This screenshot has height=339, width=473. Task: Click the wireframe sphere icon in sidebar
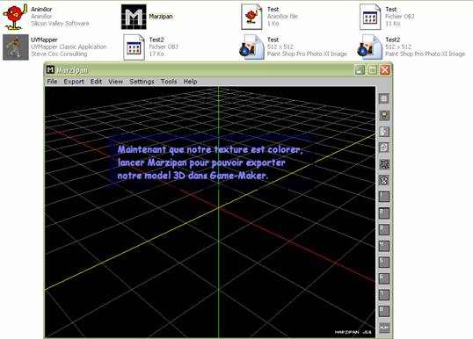pyautogui.click(x=384, y=181)
